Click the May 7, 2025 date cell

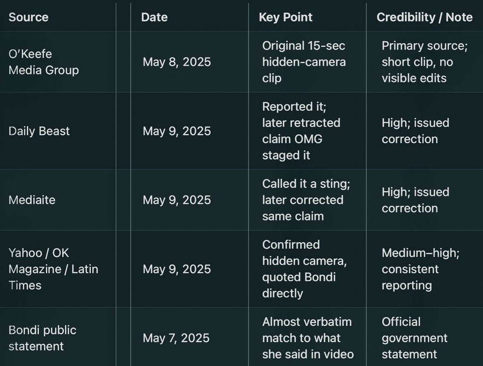pos(176,338)
